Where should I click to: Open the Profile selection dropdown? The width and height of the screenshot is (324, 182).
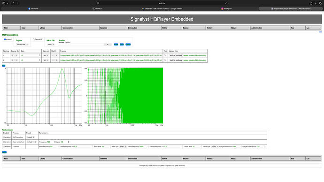coord(108,45)
